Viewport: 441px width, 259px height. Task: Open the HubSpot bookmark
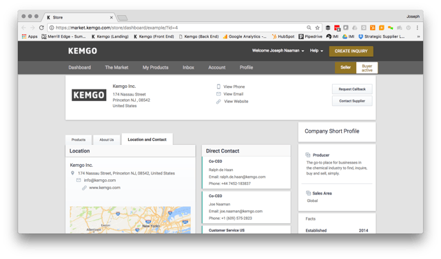283,36
